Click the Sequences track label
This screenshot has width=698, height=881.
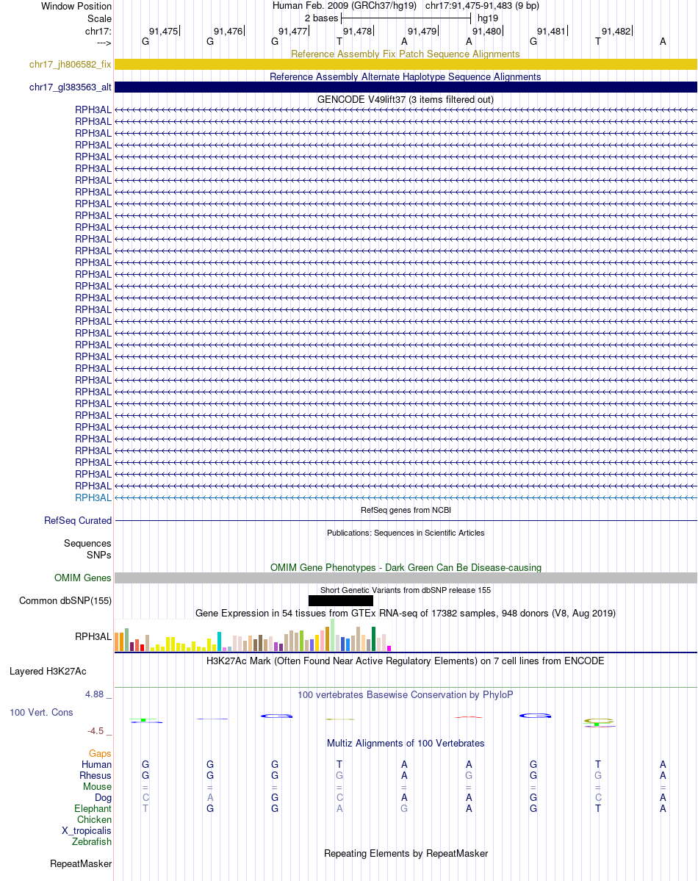[87, 543]
